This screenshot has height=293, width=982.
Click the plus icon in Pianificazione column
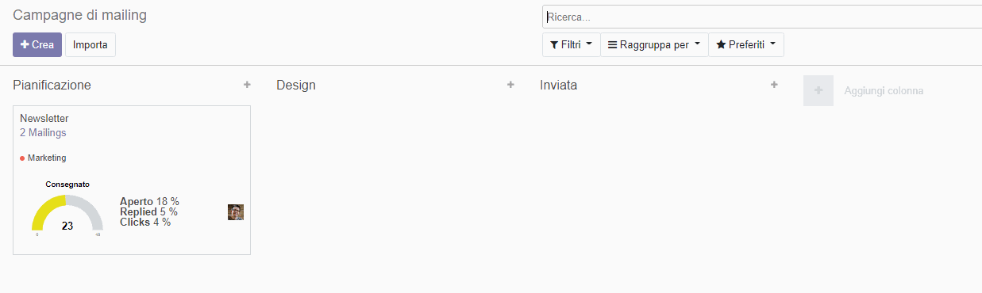[247, 85]
